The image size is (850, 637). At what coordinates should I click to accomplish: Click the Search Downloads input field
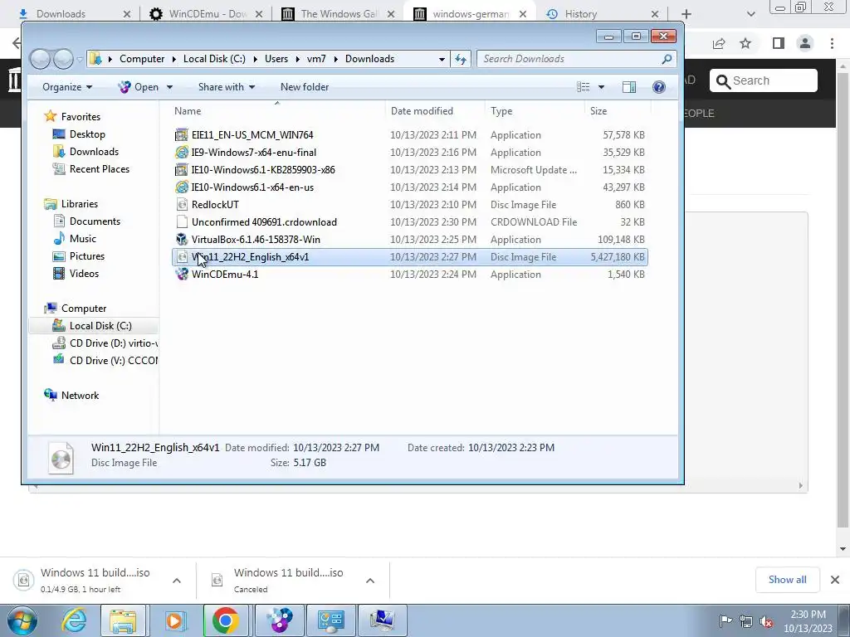pos(569,59)
